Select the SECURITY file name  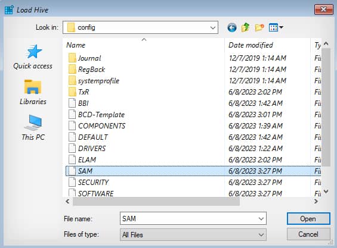point(93,183)
